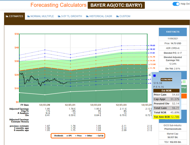Click the Total ROR 45.89% row
Viewport: 190px width, 145px height.
[166, 112]
